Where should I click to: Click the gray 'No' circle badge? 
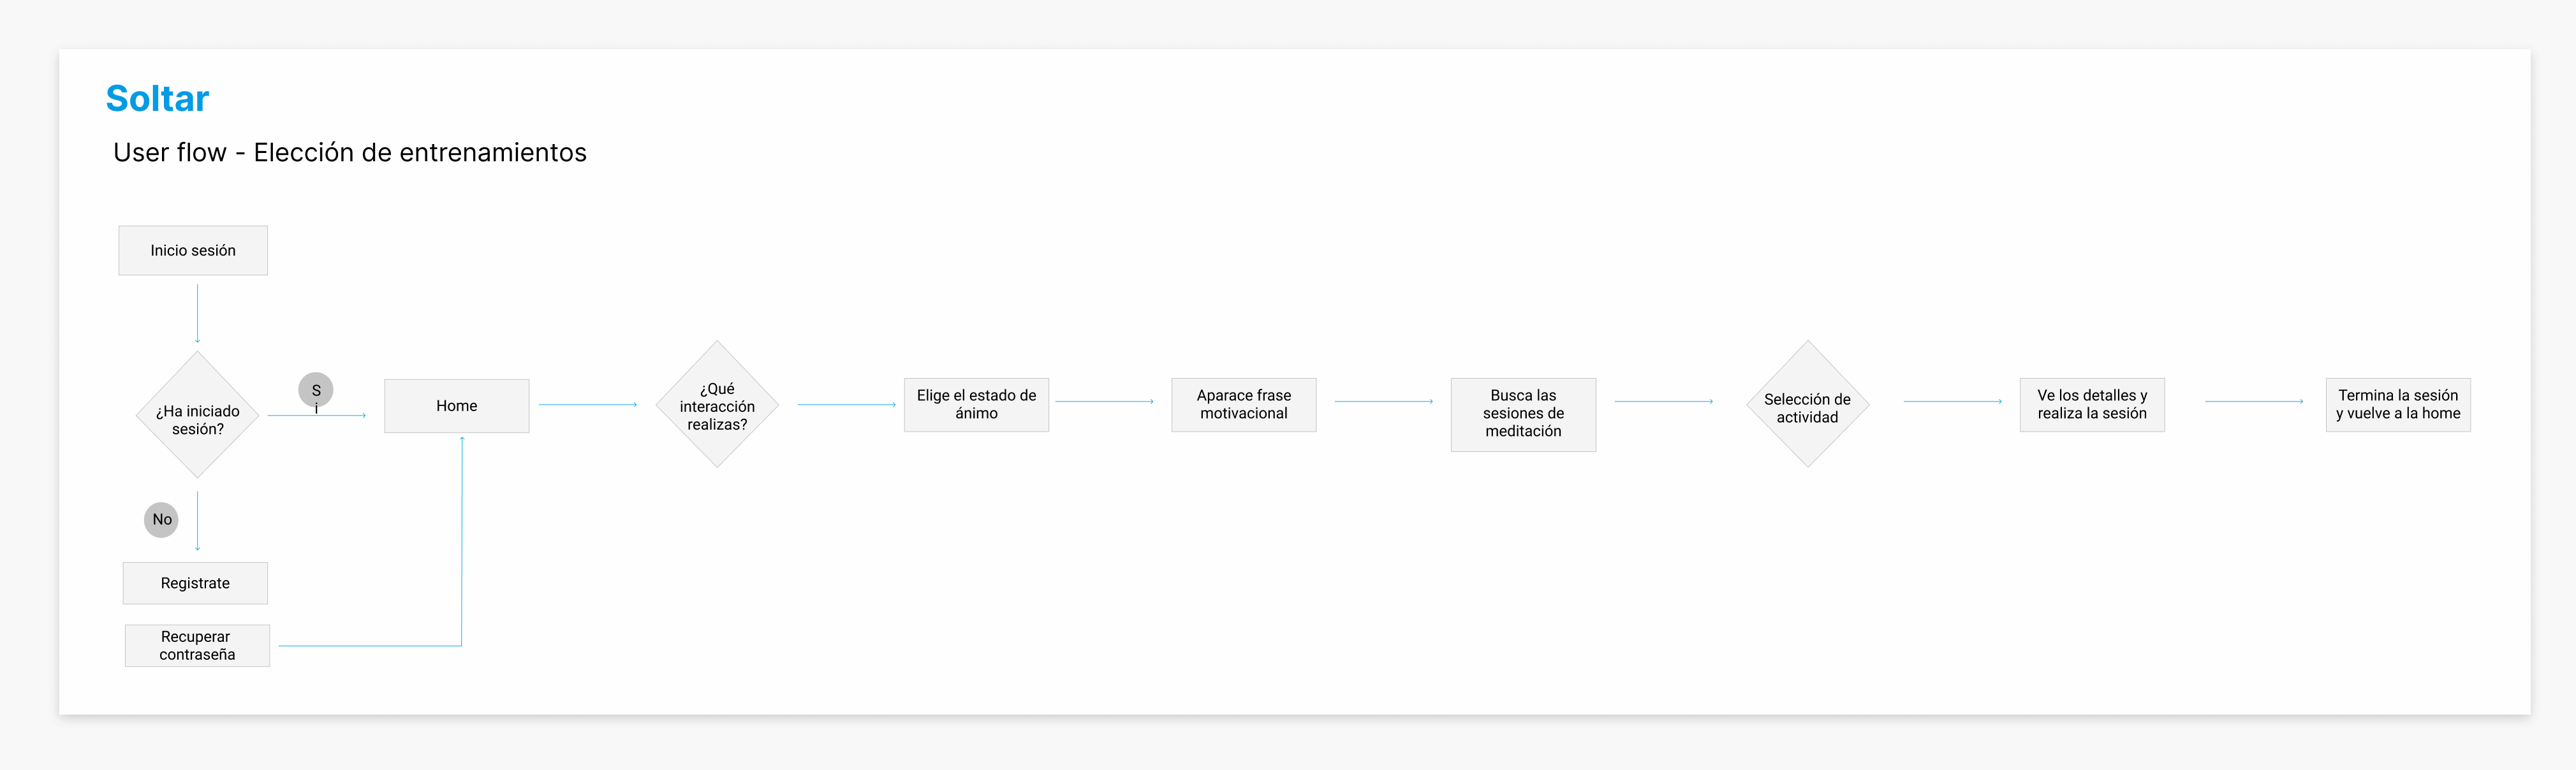(161, 519)
